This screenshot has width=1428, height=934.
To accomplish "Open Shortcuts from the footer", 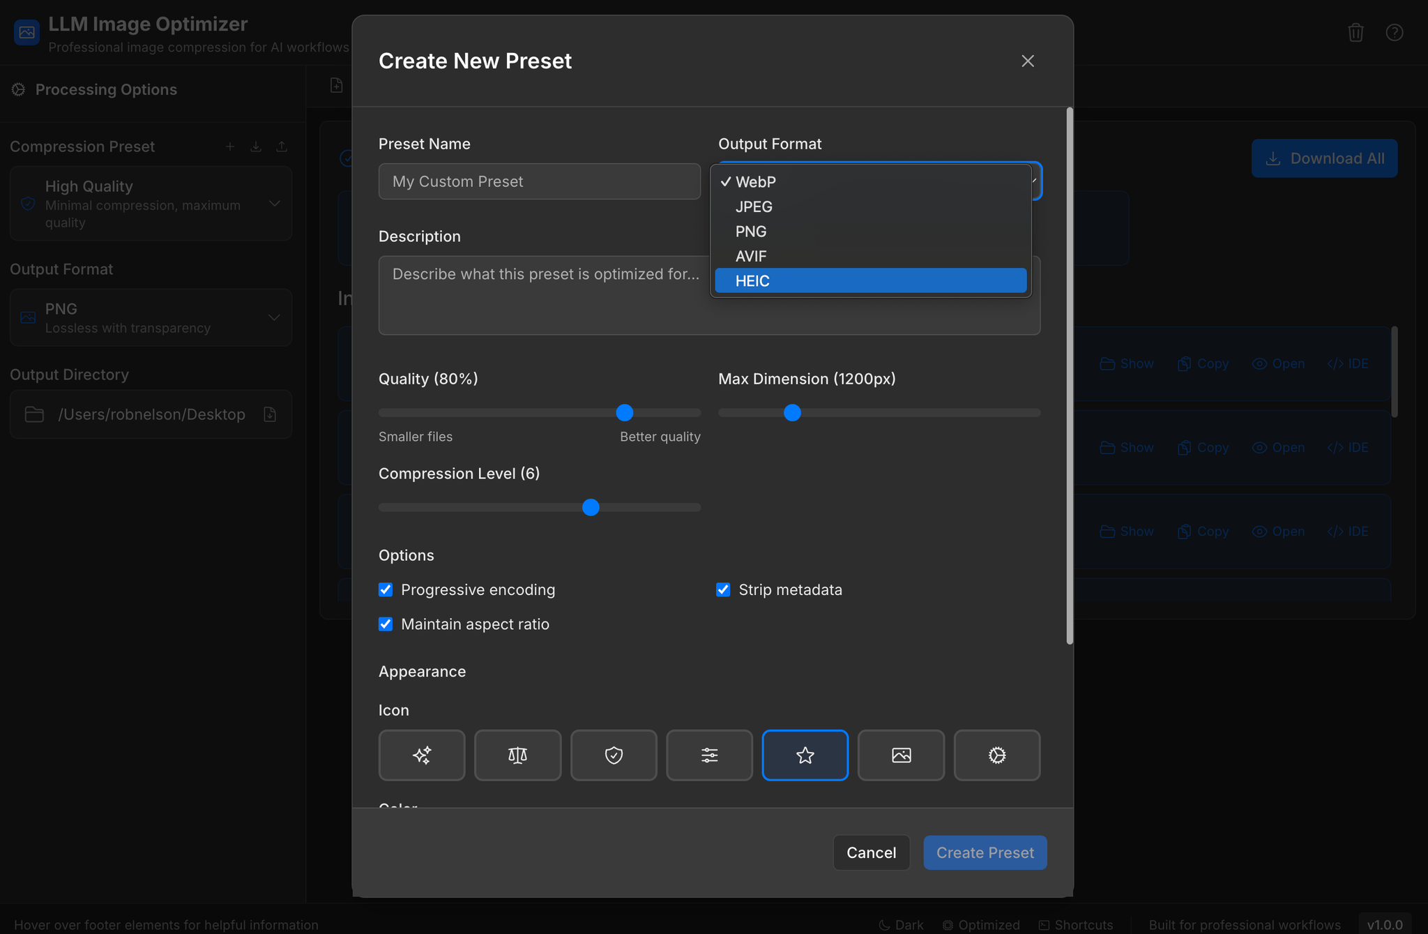I will (1076, 925).
